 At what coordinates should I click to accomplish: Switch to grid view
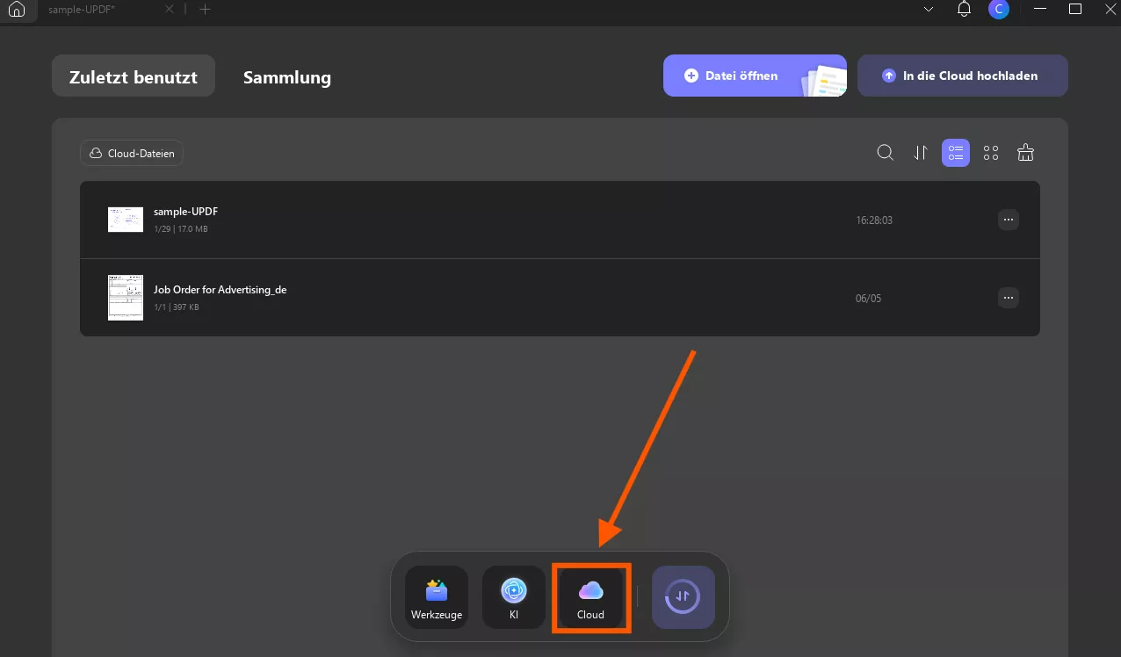(991, 153)
